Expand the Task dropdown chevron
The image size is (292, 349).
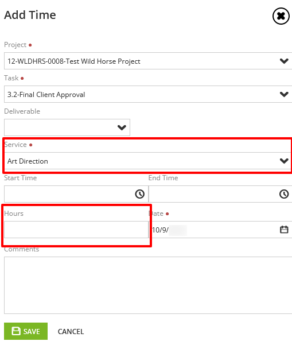284,94
